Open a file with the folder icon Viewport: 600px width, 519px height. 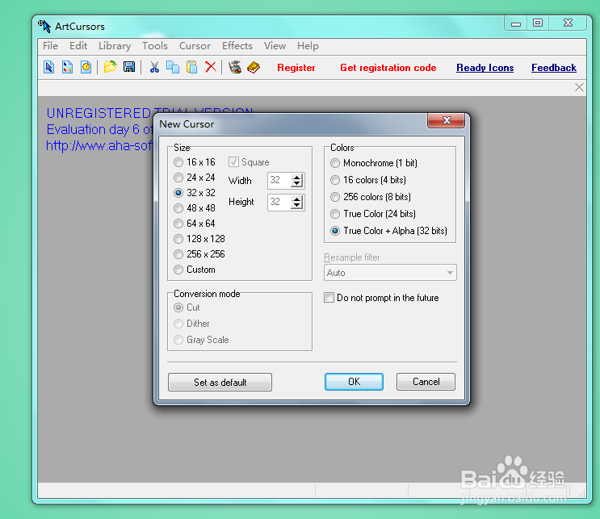click(x=110, y=67)
